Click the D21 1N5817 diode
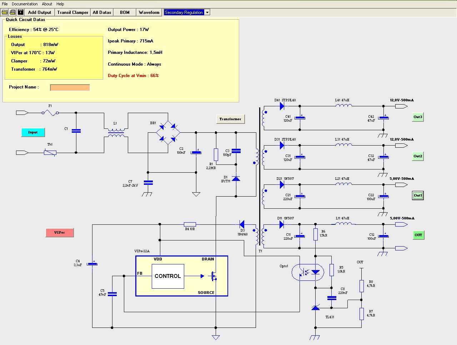 click(x=282, y=185)
